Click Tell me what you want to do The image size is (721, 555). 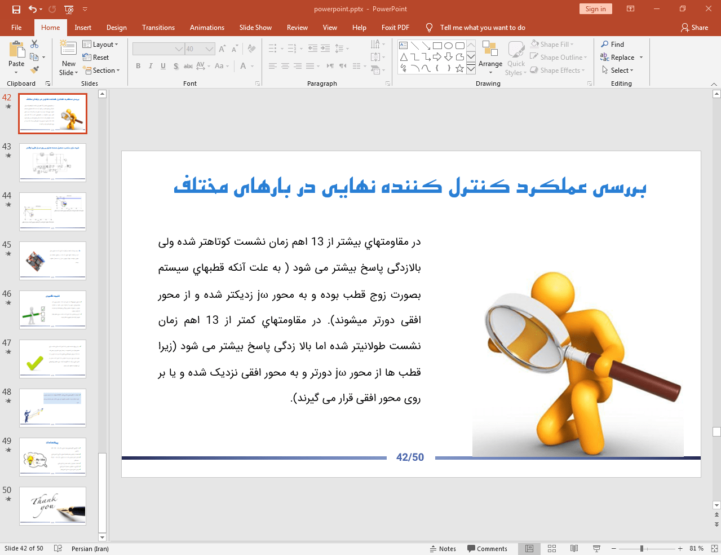coord(483,28)
